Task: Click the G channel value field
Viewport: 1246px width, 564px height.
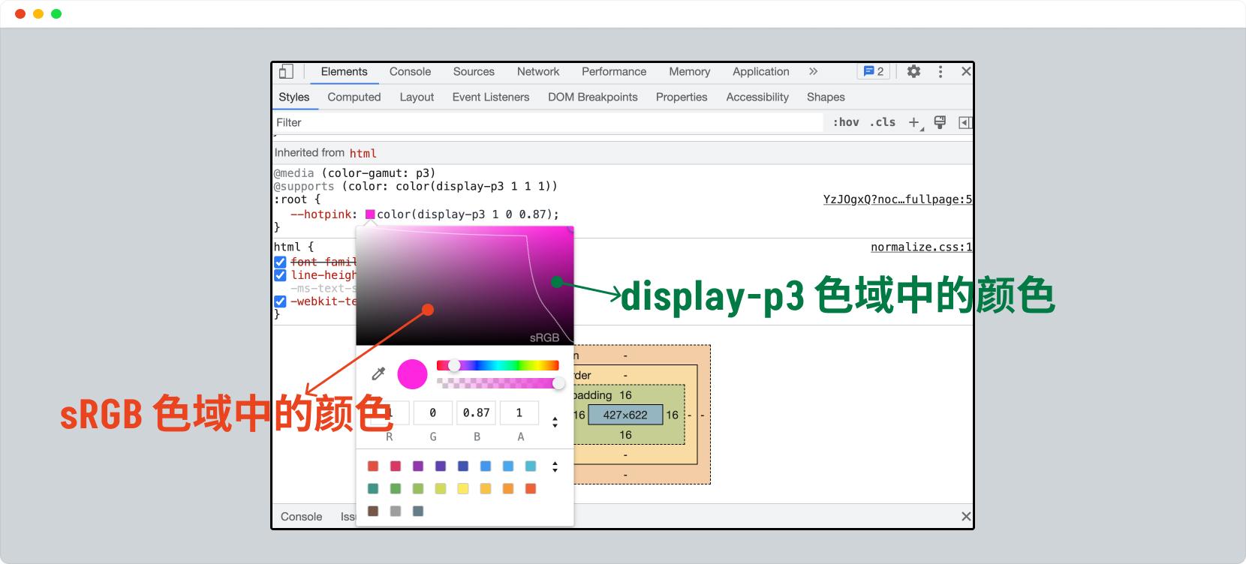Action: pos(433,412)
